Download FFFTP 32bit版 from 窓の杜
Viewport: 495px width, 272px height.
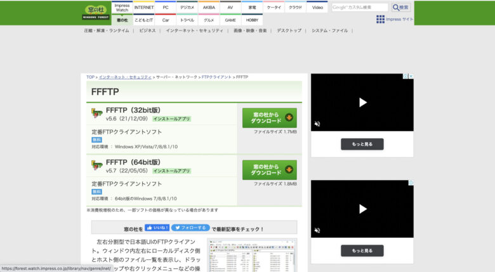pos(270,118)
